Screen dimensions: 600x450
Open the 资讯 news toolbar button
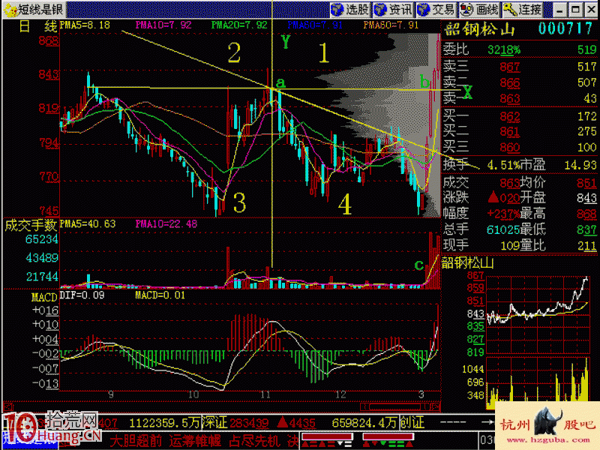(x=394, y=9)
